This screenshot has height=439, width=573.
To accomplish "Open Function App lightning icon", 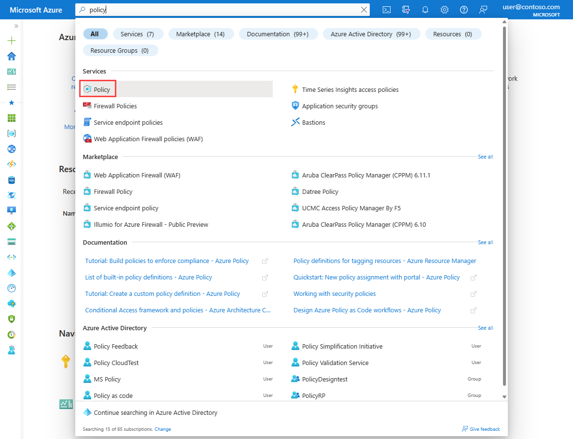I will [x=12, y=164].
